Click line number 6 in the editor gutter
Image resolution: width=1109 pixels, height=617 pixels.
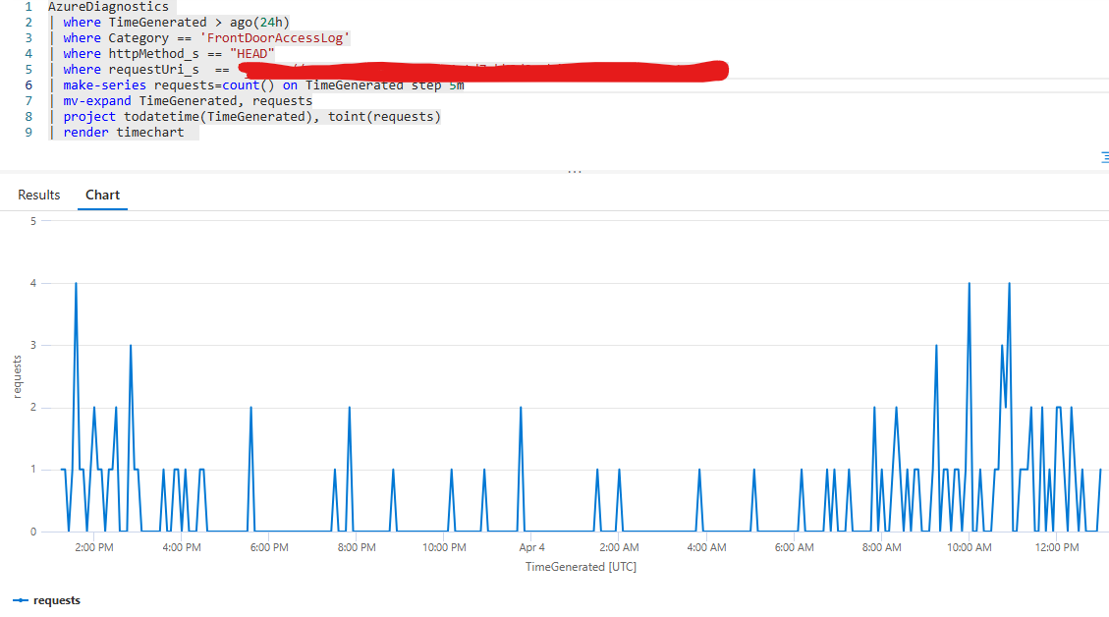pos(28,85)
